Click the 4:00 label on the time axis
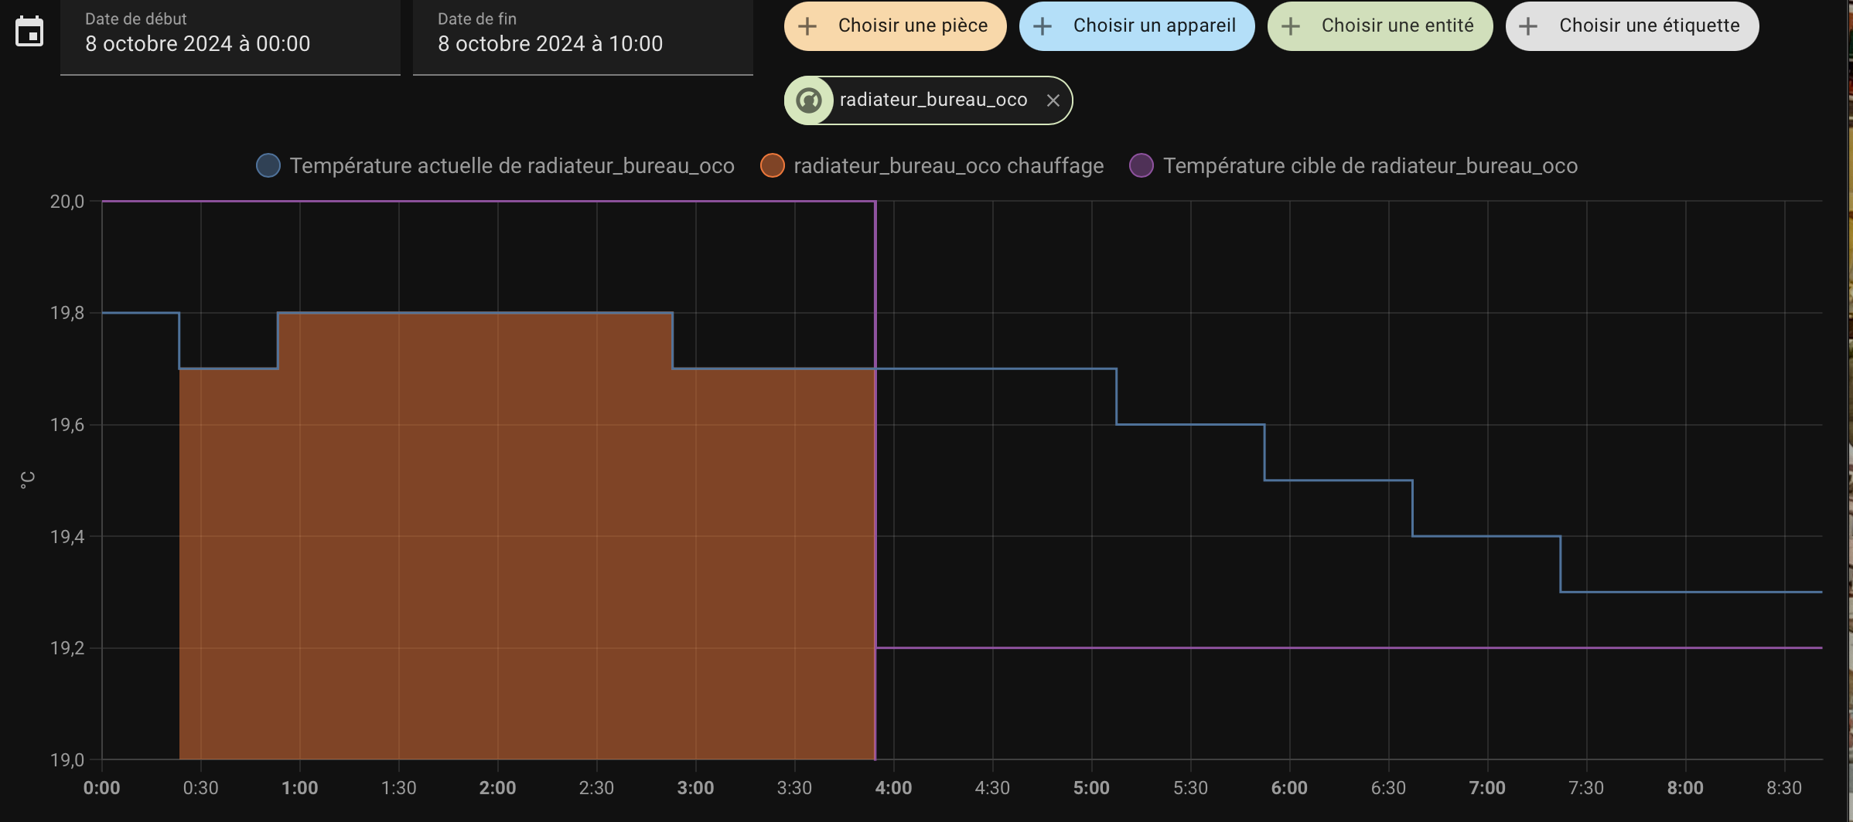1853x822 pixels. point(893,788)
